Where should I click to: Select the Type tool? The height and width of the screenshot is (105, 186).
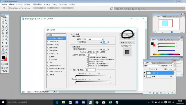tap(6, 43)
